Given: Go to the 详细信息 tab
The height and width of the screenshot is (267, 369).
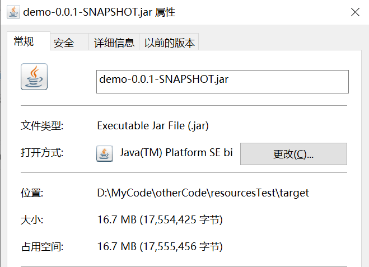Looking at the screenshot, I should coord(114,43).
